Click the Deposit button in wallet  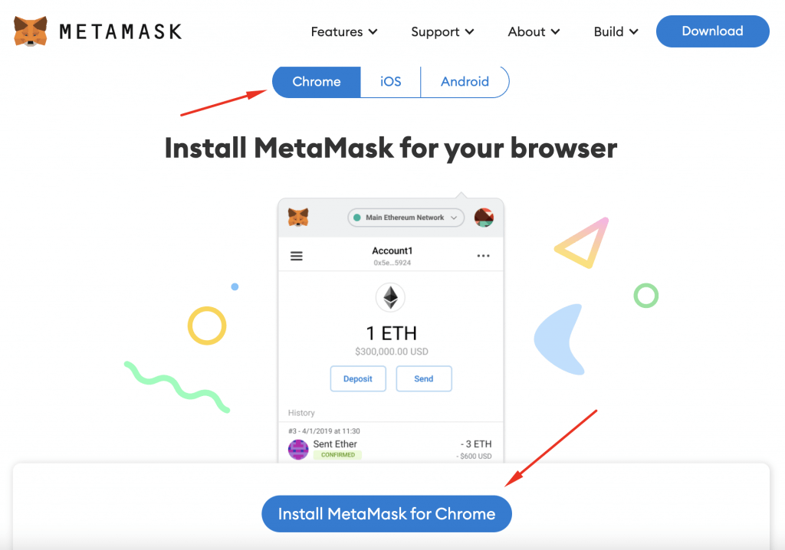tap(358, 379)
